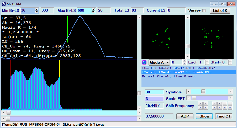Tick the Survey checkbox
This screenshot has width=237, height=128.
tap(204, 10)
